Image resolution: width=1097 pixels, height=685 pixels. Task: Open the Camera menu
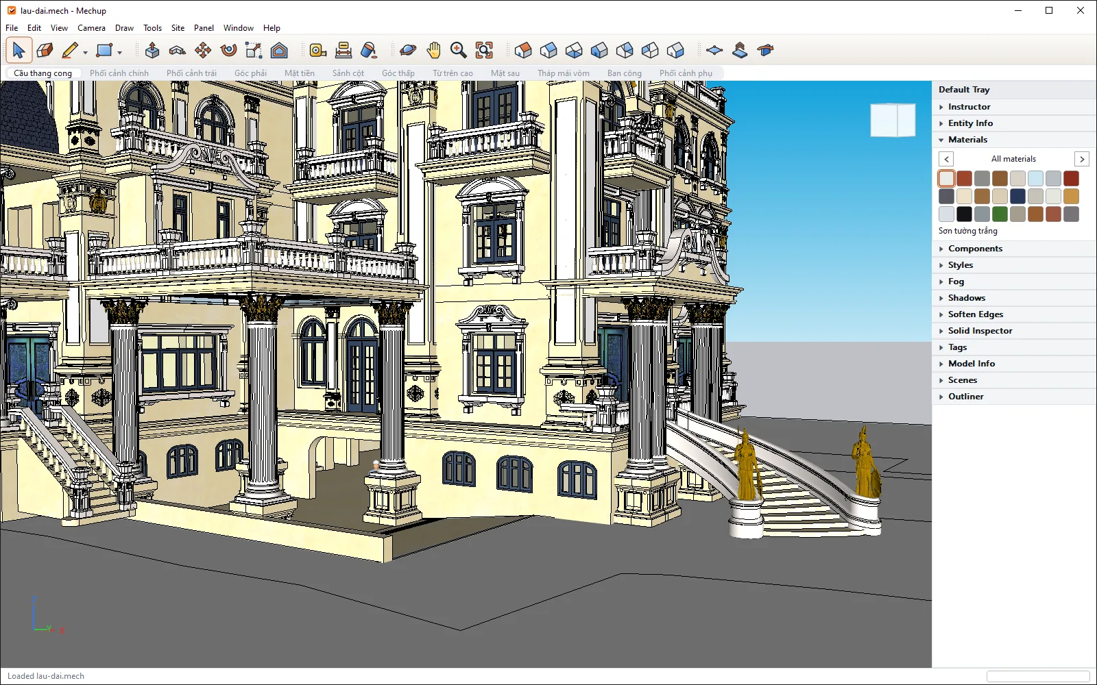tap(91, 28)
